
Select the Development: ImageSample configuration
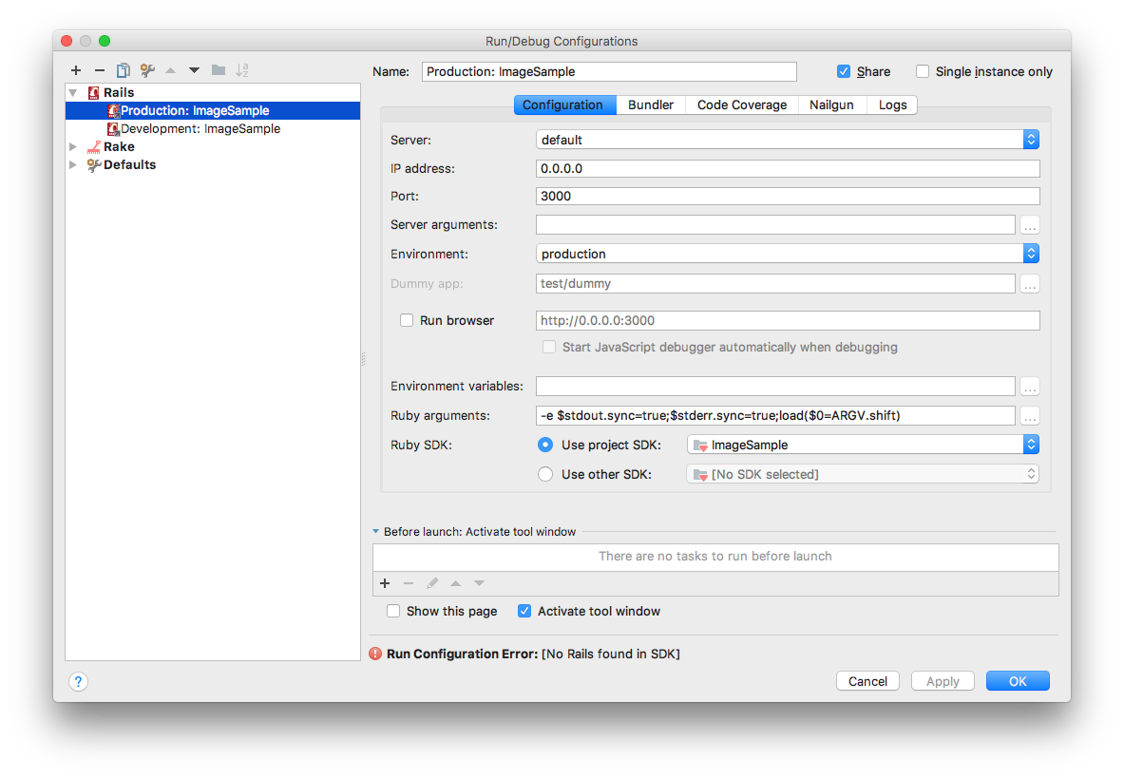tap(194, 128)
